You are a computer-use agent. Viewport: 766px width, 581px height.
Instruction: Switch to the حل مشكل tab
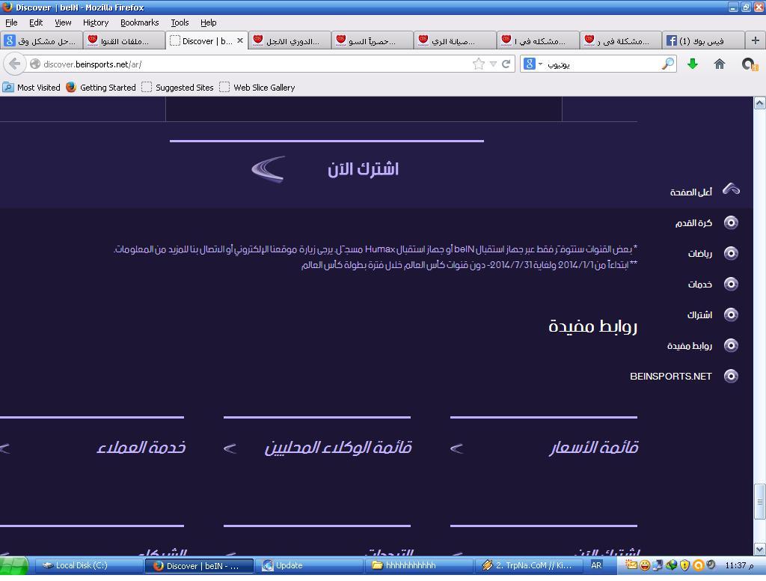pos(41,40)
